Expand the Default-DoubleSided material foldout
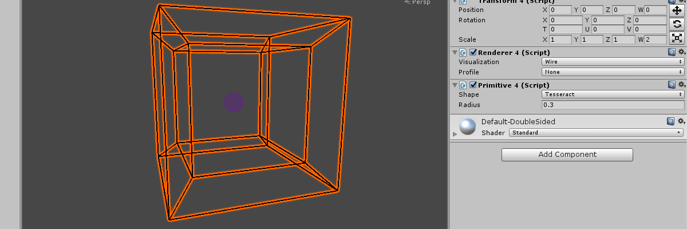 [x=455, y=133]
